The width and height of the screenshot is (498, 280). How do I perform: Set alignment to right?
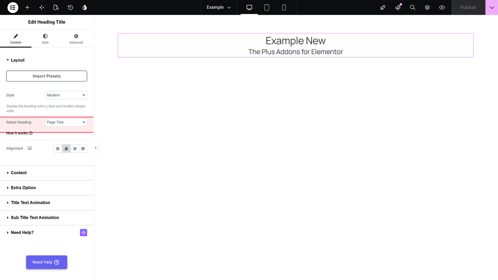click(x=75, y=149)
